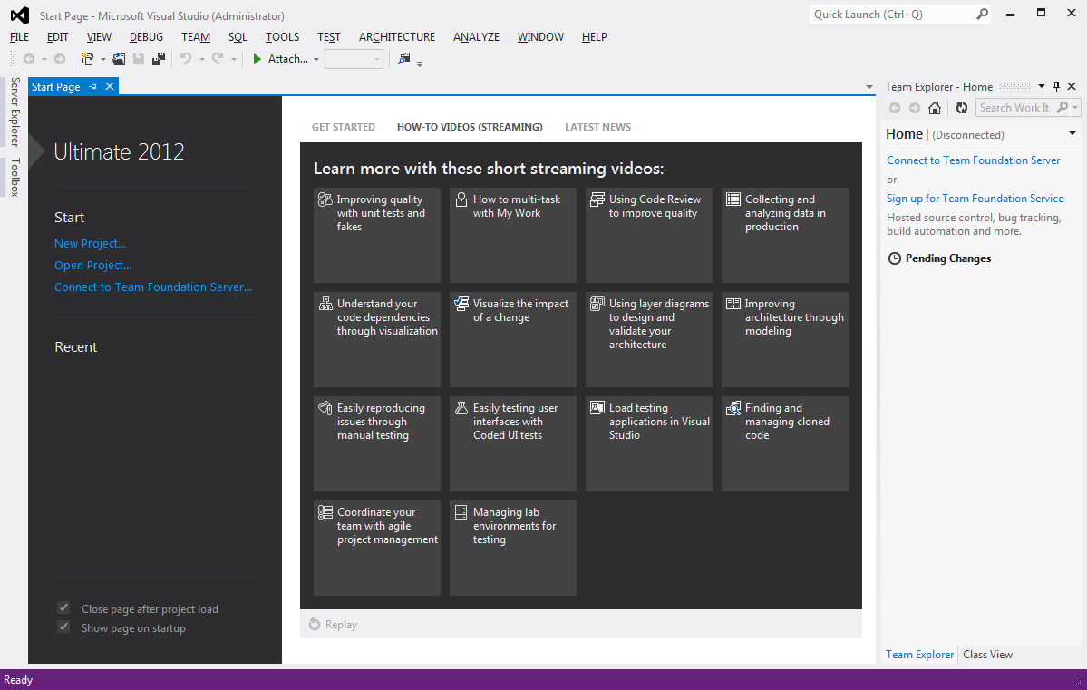Click the Save All icon on the toolbar

point(160,58)
